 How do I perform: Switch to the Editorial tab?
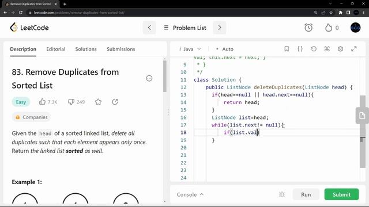coord(56,49)
